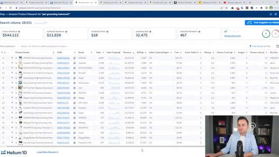
Task: Expand the Pandora's Pets product row arrow
Action: (x=16, y=143)
